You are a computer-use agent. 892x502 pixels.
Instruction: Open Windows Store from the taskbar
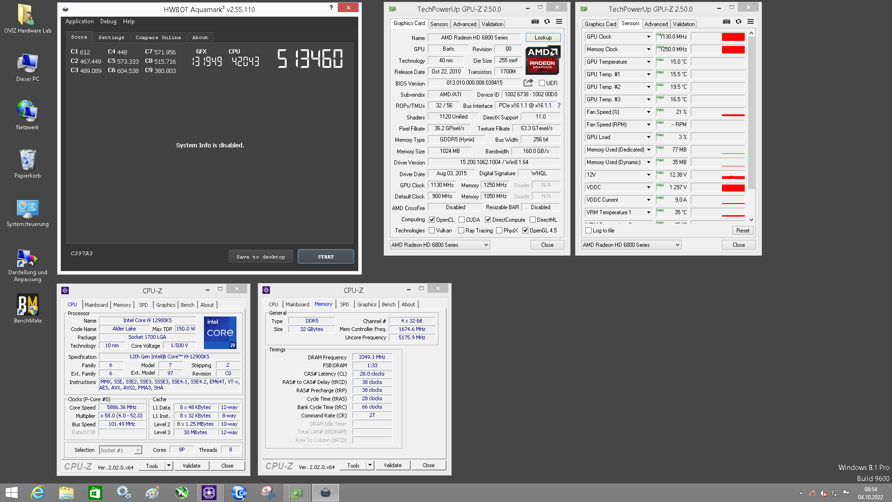click(x=95, y=493)
